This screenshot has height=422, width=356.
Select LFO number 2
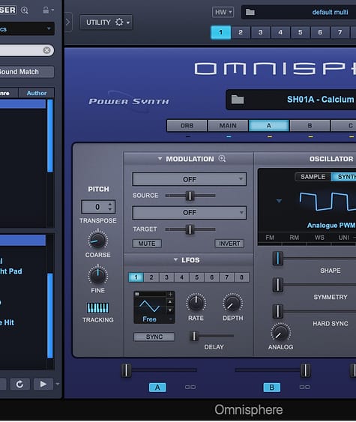tap(151, 277)
